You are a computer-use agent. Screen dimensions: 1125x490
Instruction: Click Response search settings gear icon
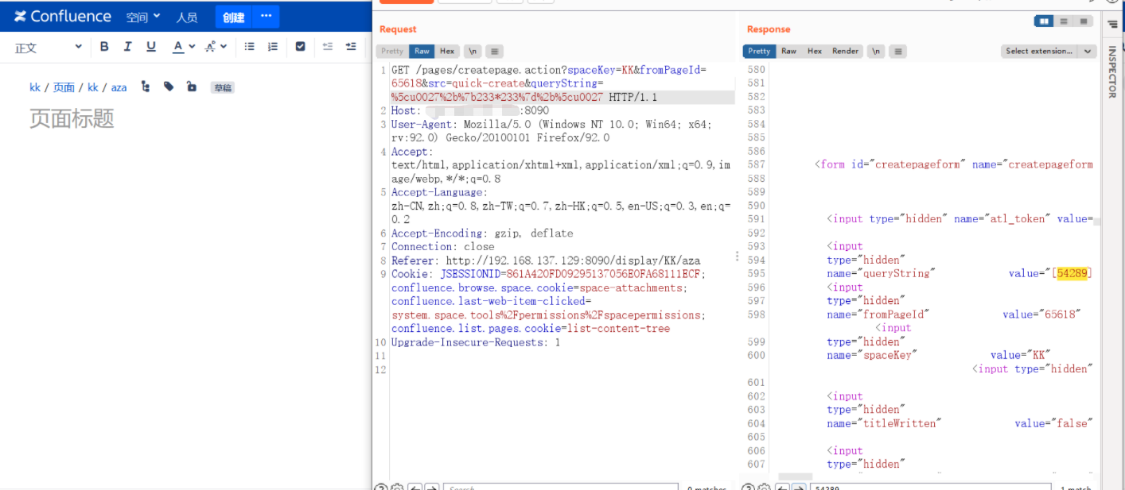[763, 488]
